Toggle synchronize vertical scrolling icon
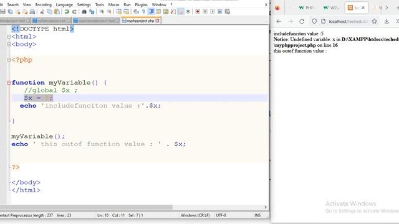Viewport: 399px width, 224px height. click(119, 12)
